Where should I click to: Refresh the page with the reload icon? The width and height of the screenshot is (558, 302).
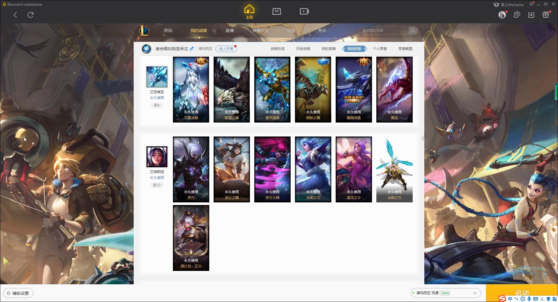31,15
